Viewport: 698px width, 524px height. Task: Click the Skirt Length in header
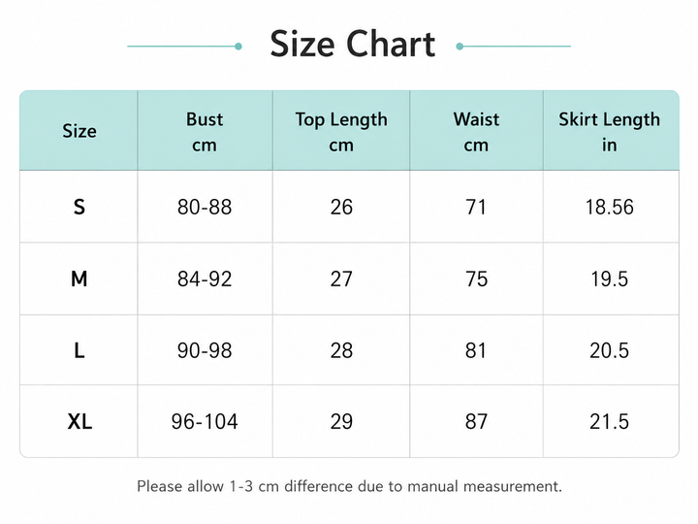(610, 132)
